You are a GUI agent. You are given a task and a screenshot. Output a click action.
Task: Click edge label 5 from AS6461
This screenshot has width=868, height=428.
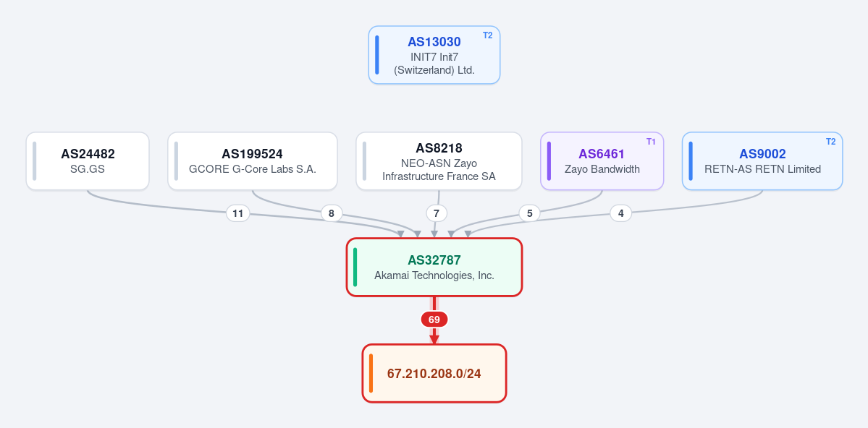[529, 213]
